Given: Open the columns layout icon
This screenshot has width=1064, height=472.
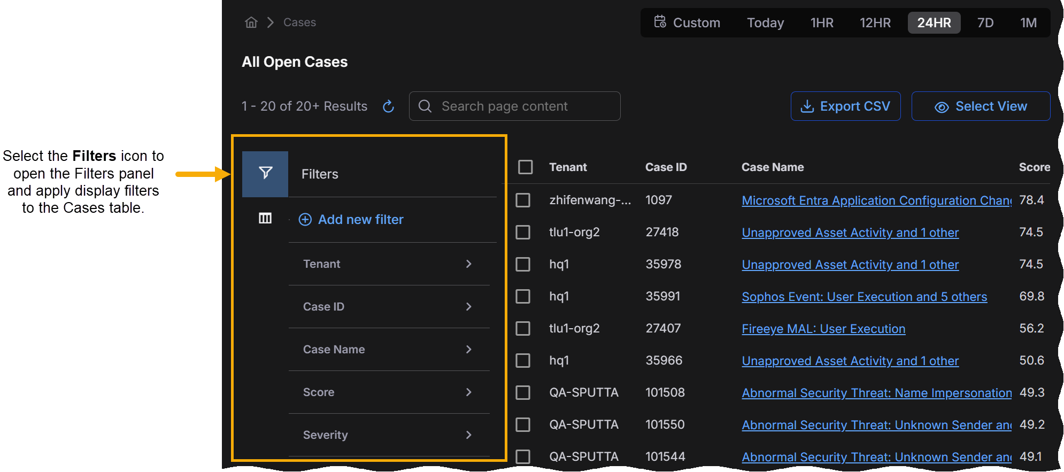Looking at the screenshot, I should click(x=265, y=218).
